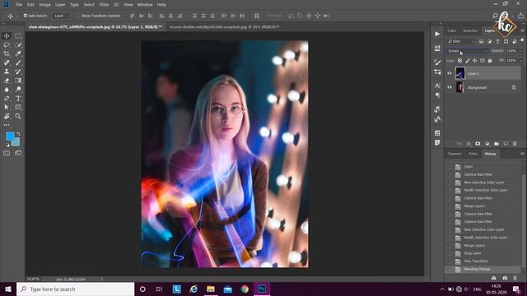The width and height of the screenshot is (527, 296).
Task: Open the Actions panel play icon
Action: 437,34
